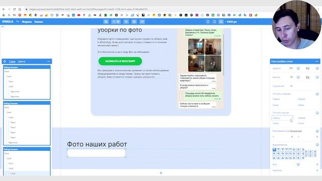The width and height of the screenshot is (322, 181).
Task: Open the browser home page icon
Action: [x=20, y=9]
